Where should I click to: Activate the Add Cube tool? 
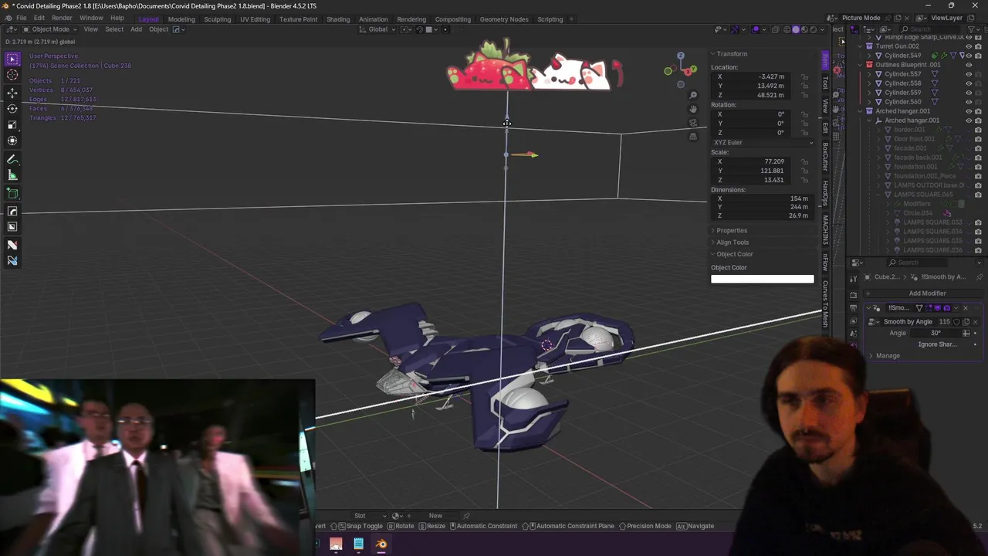point(12,193)
